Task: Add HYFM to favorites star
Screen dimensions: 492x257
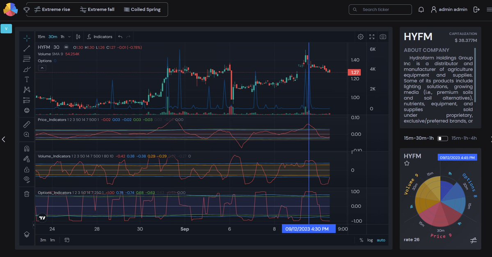Action: click(407, 163)
